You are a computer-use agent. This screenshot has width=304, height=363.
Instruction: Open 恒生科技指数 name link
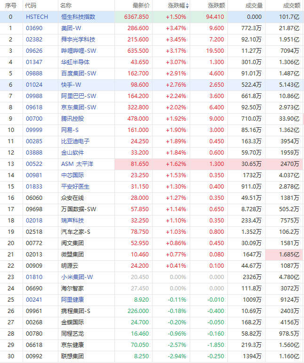pyautogui.click(x=78, y=17)
